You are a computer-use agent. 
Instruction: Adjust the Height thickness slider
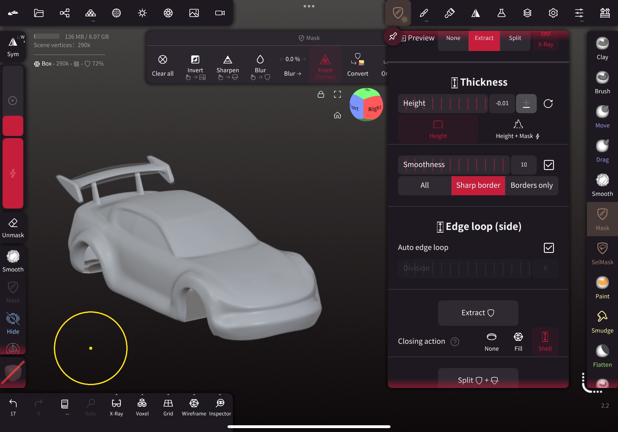tap(443, 103)
